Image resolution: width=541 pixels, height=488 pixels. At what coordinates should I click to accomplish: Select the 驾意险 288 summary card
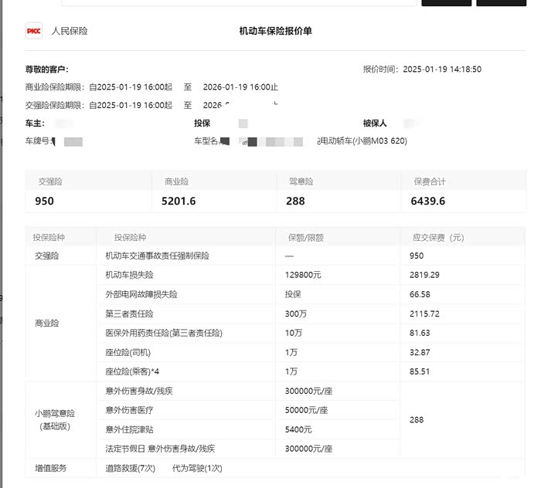pyautogui.click(x=339, y=191)
